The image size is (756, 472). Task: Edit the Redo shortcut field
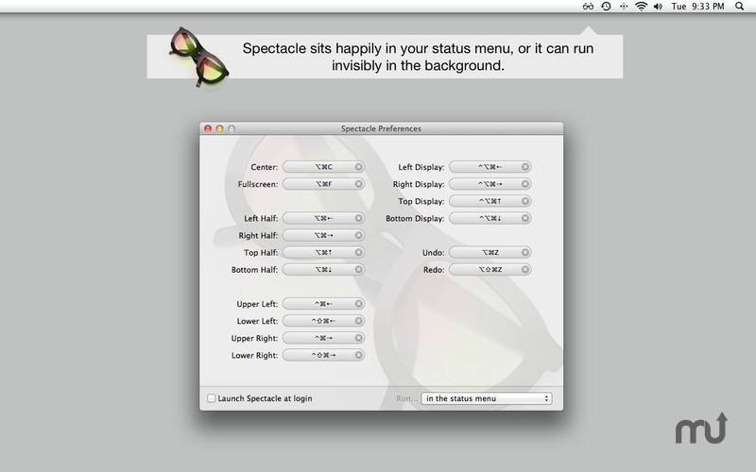click(x=490, y=269)
